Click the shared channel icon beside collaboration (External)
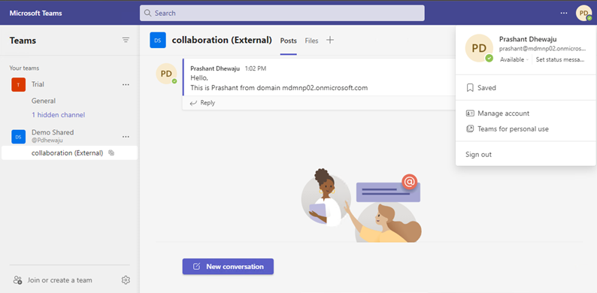Image resolution: width=597 pixels, height=293 pixels. (x=111, y=153)
